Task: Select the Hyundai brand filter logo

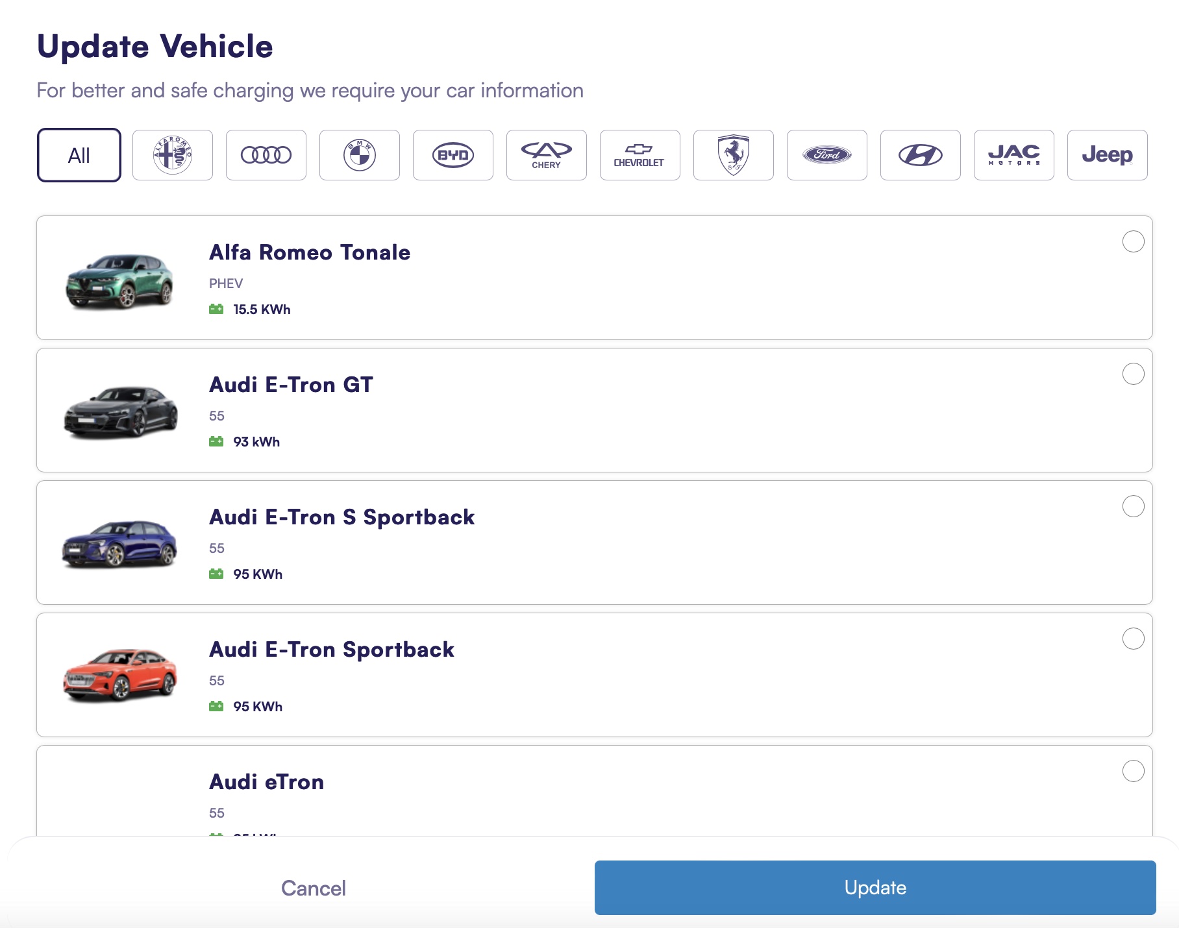Action: click(x=920, y=155)
